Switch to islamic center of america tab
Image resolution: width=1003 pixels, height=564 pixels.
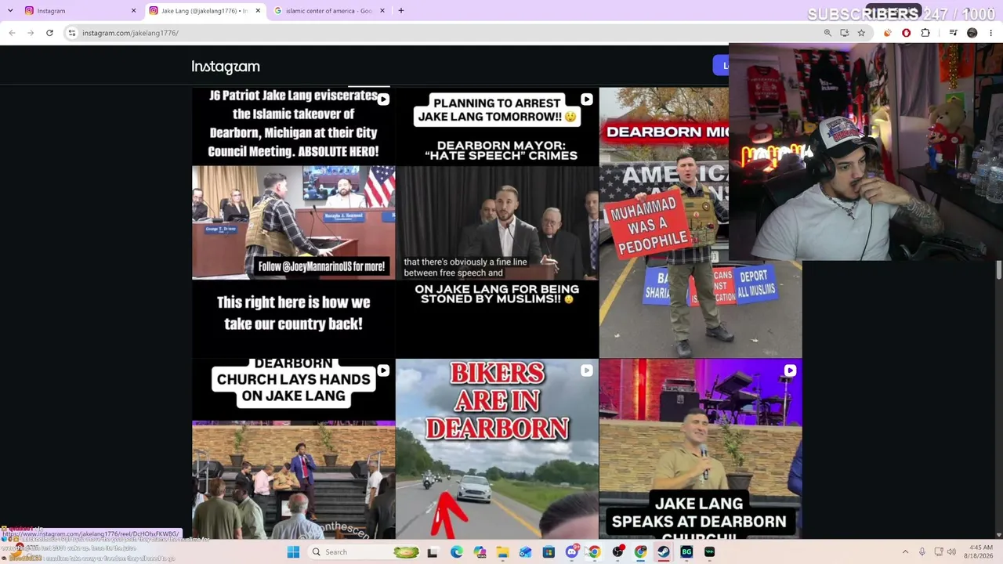pyautogui.click(x=329, y=11)
